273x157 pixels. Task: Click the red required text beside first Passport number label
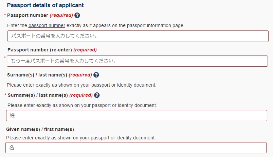pos(61,16)
